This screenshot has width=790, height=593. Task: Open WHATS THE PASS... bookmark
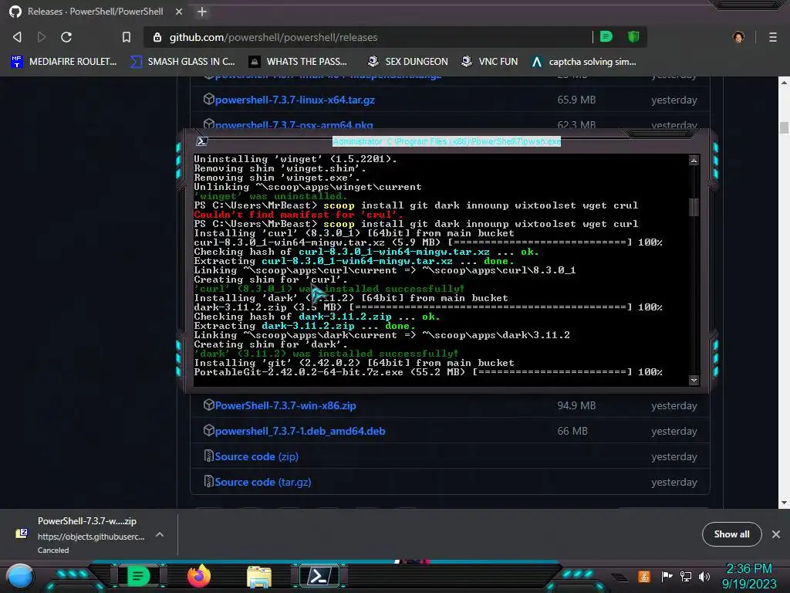point(299,62)
